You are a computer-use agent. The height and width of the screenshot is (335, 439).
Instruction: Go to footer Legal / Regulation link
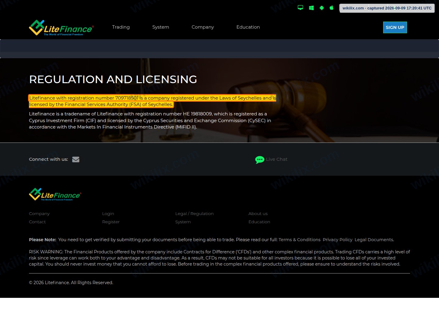pos(195,213)
